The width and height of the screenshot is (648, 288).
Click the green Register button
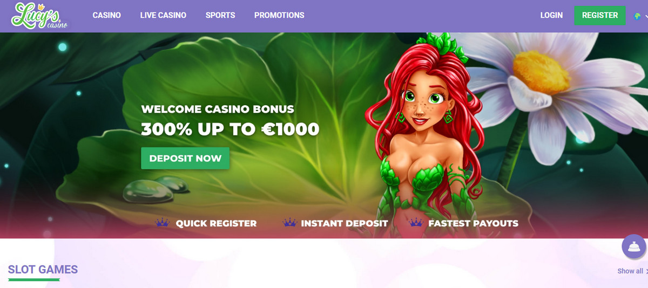click(x=600, y=16)
